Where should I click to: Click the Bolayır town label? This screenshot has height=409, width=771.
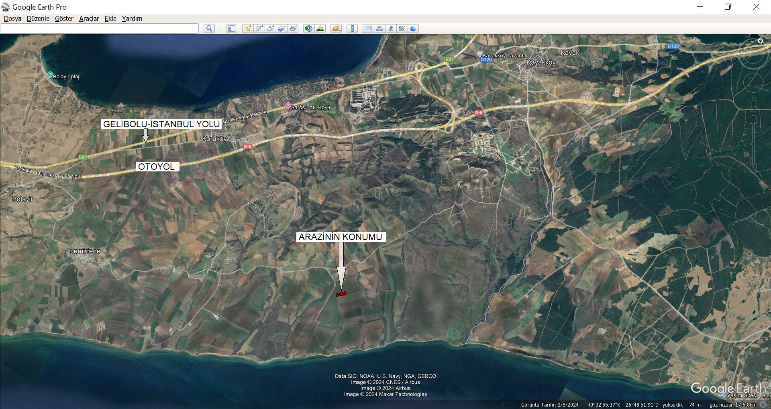tap(22, 199)
